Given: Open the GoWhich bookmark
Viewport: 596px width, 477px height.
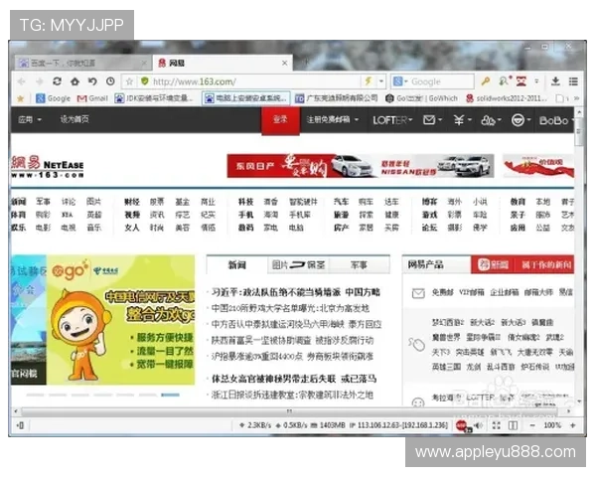Looking at the screenshot, I should click(x=421, y=98).
